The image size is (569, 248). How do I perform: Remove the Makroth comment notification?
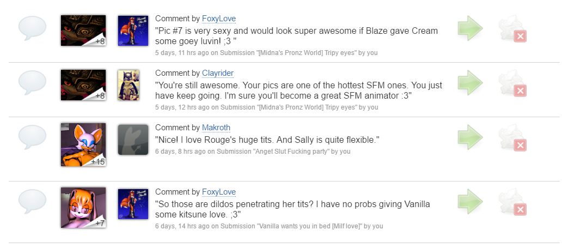point(519,144)
